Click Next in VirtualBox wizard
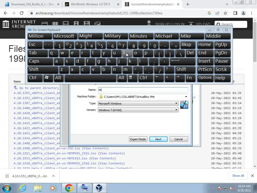This screenshot has height=193, width=257. coord(158,139)
